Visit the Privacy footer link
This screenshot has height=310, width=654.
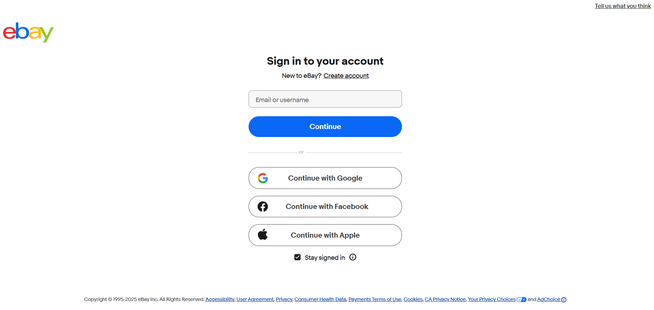pyautogui.click(x=284, y=299)
